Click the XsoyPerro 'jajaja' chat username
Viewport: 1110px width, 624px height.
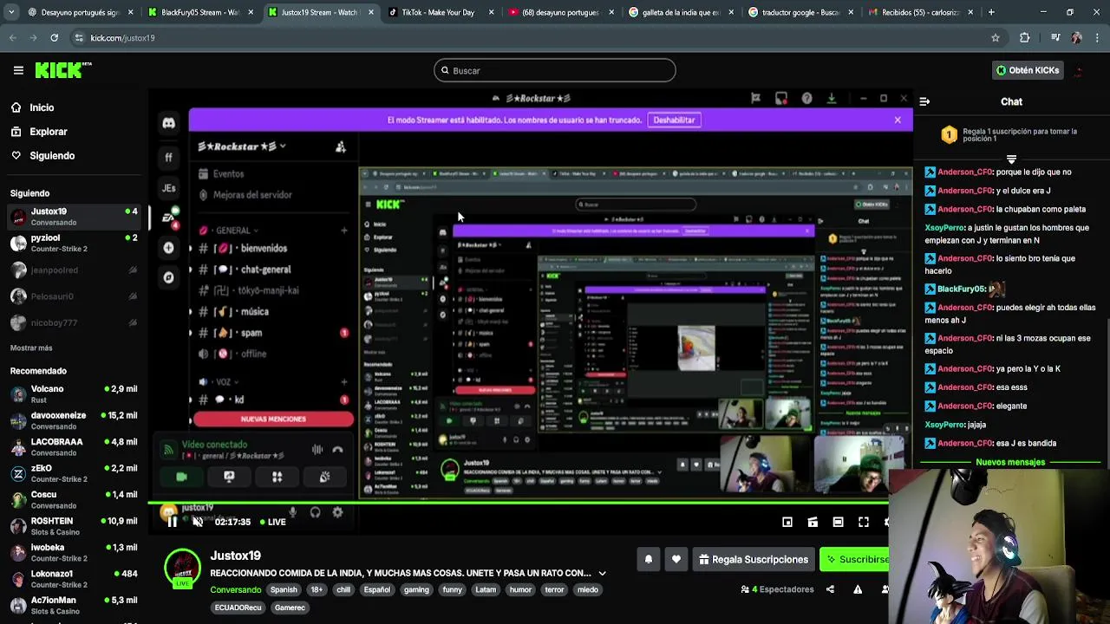tap(943, 425)
